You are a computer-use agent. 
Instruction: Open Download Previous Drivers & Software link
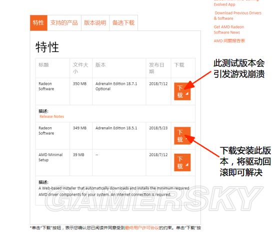pos(237,15)
